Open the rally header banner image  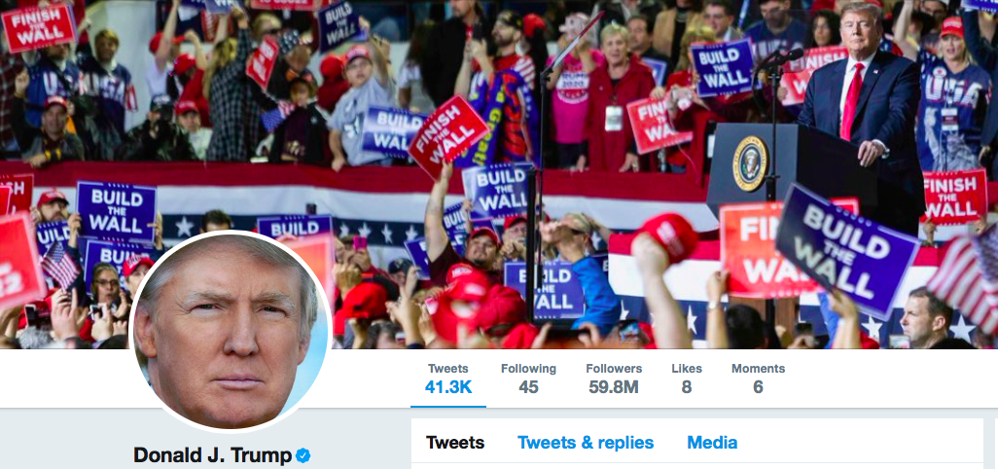pyautogui.click(x=499, y=174)
